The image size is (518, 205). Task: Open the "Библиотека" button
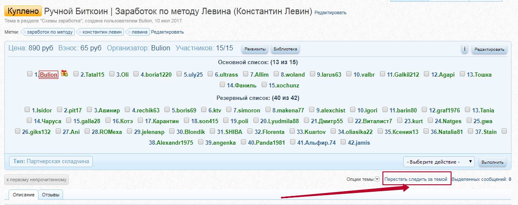pyautogui.click(x=285, y=49)
